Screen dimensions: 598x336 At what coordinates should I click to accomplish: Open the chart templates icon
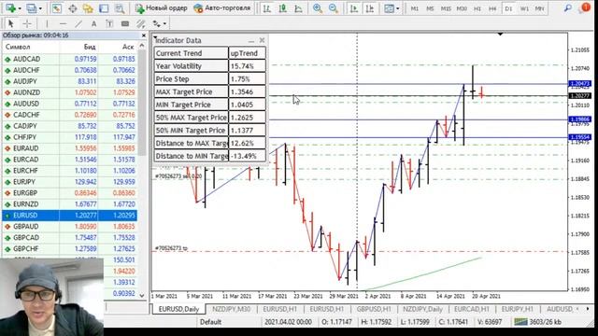tap(389, 8)
